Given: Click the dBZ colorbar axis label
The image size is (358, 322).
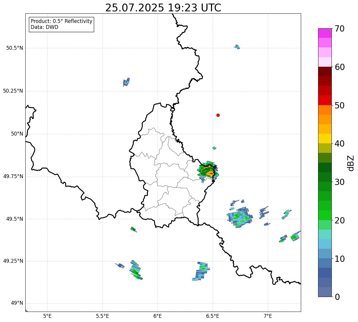Looking at the screenshot, I should (351, 163).
